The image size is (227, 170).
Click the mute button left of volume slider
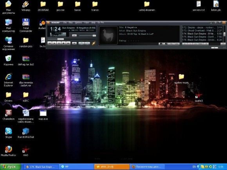click(74, 36)
